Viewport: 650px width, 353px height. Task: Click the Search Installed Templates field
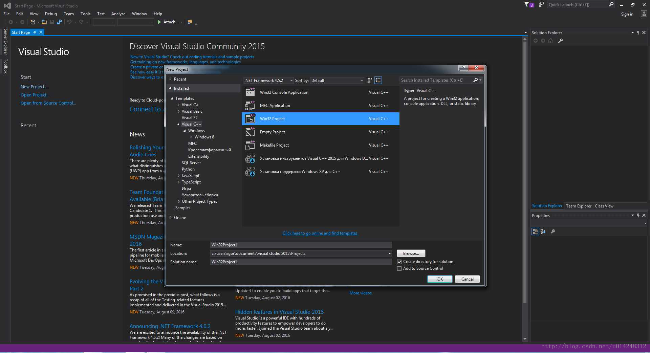point(436,80)
